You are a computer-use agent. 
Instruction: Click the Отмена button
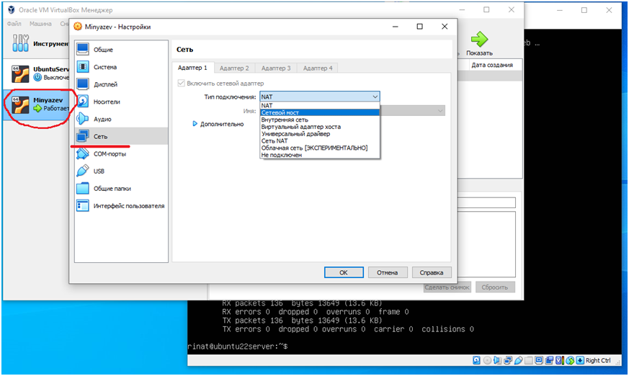pos(388,272)
